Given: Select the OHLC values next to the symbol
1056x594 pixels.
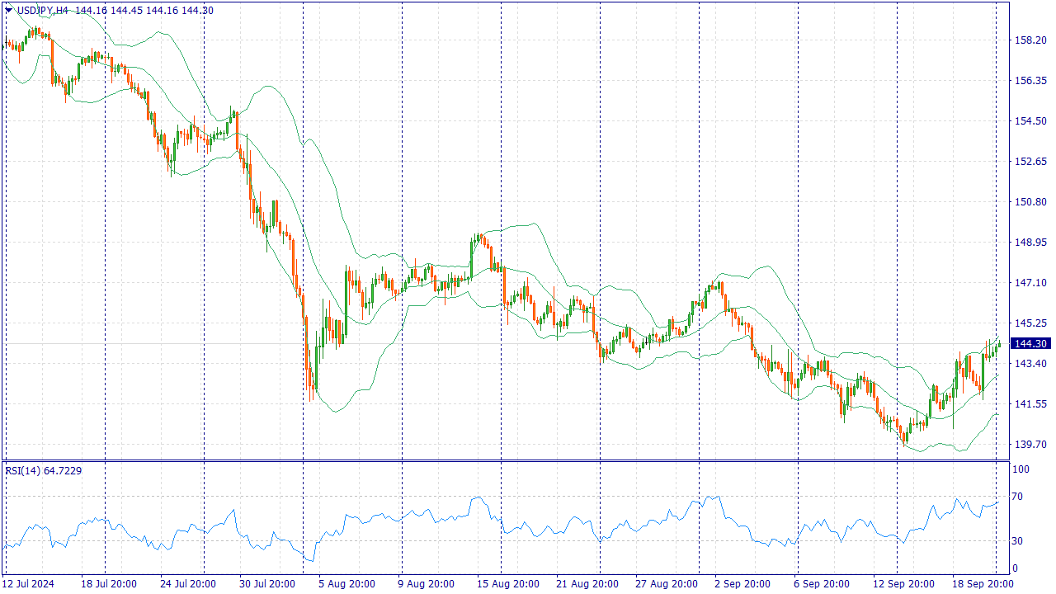Looking at the screenshot, I should (x=144, y=10).
